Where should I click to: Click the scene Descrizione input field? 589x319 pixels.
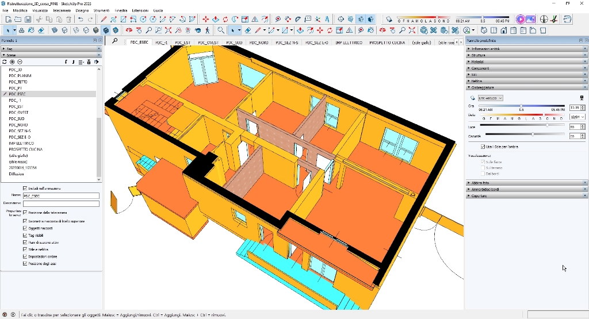(x=61, y=203)
